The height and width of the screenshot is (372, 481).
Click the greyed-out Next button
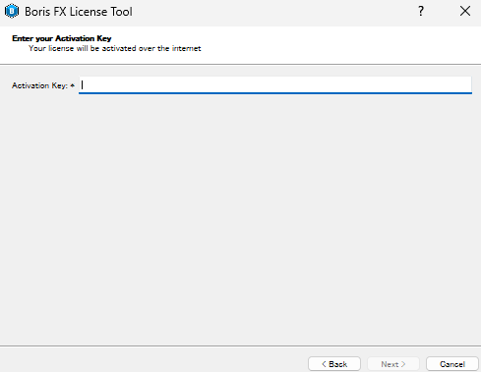click(x=393, y=364)
